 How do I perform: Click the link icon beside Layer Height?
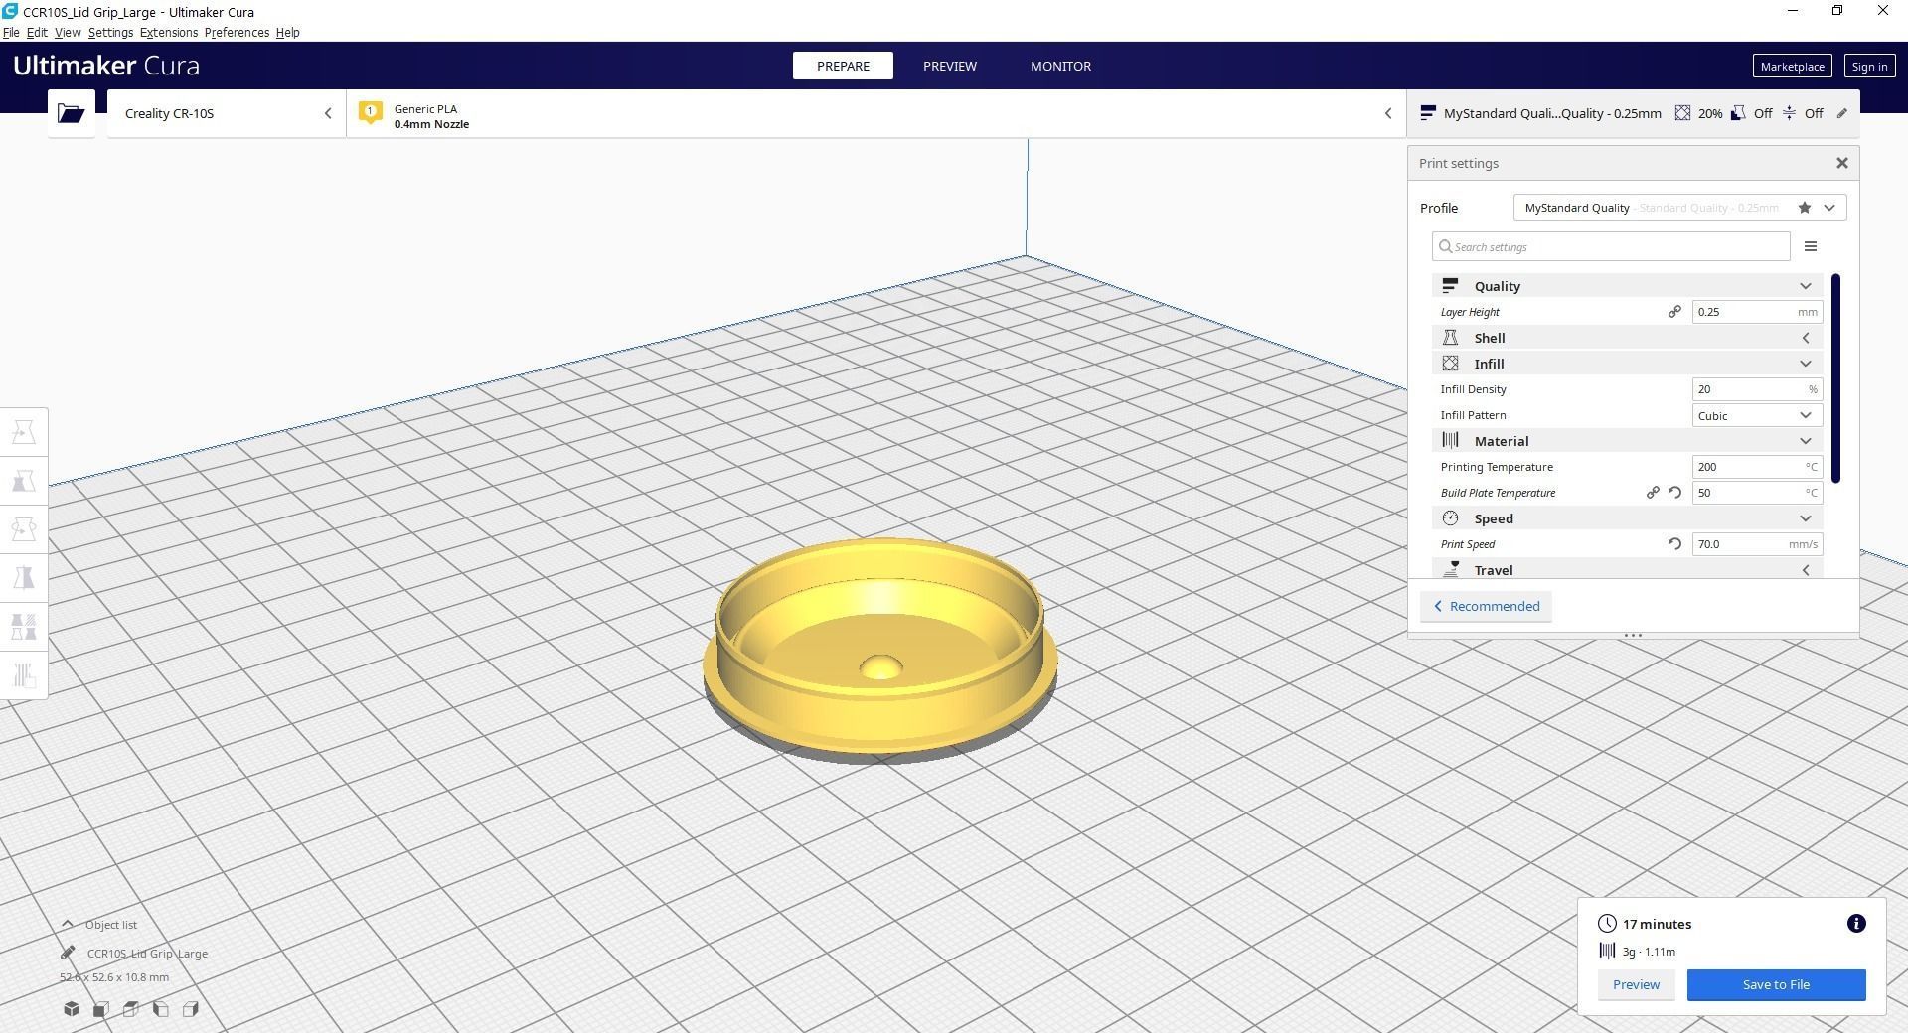coord(1674,312)
